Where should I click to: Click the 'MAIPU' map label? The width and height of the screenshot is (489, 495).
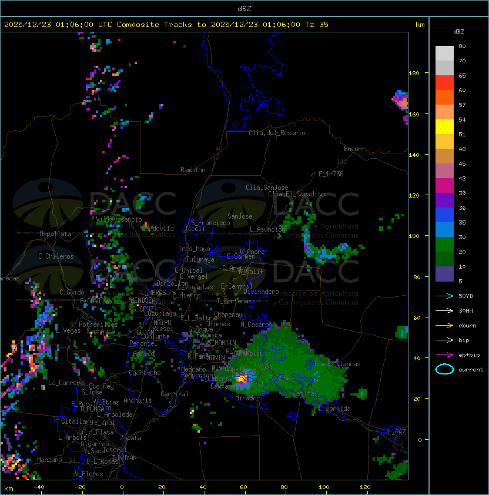[x=162, y=323]
